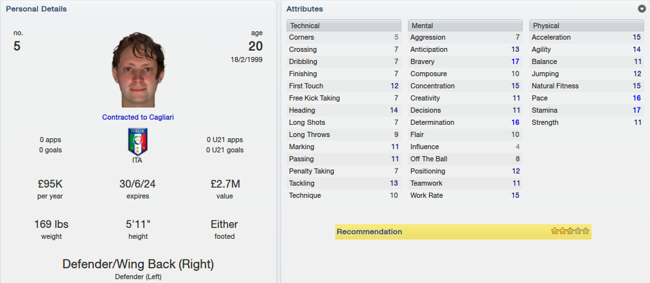The width and height of the screenshot is (650, 283).
Task: Click the Defender/Wing Back (Right) position text
Action: (x=138, y=264)
